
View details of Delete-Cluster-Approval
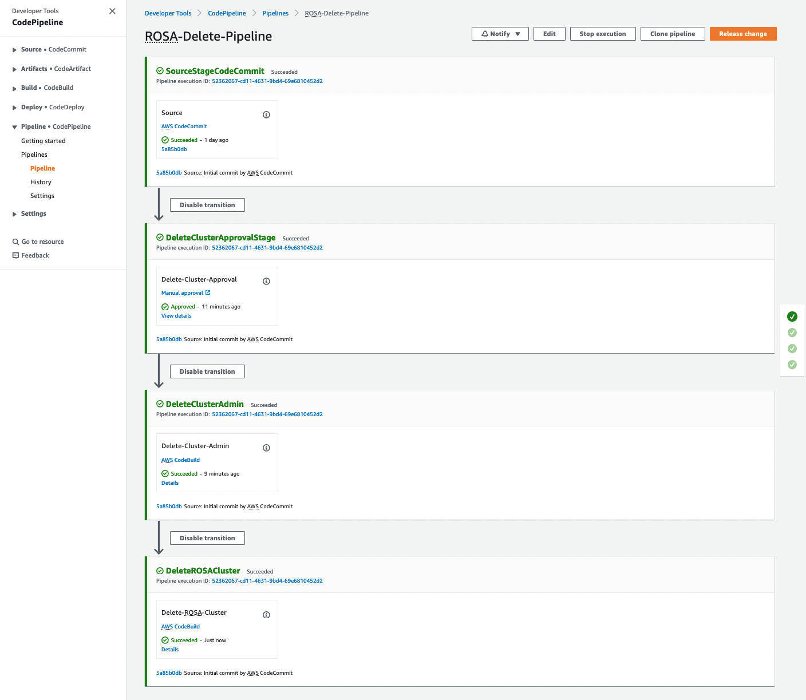coord(176,316)
